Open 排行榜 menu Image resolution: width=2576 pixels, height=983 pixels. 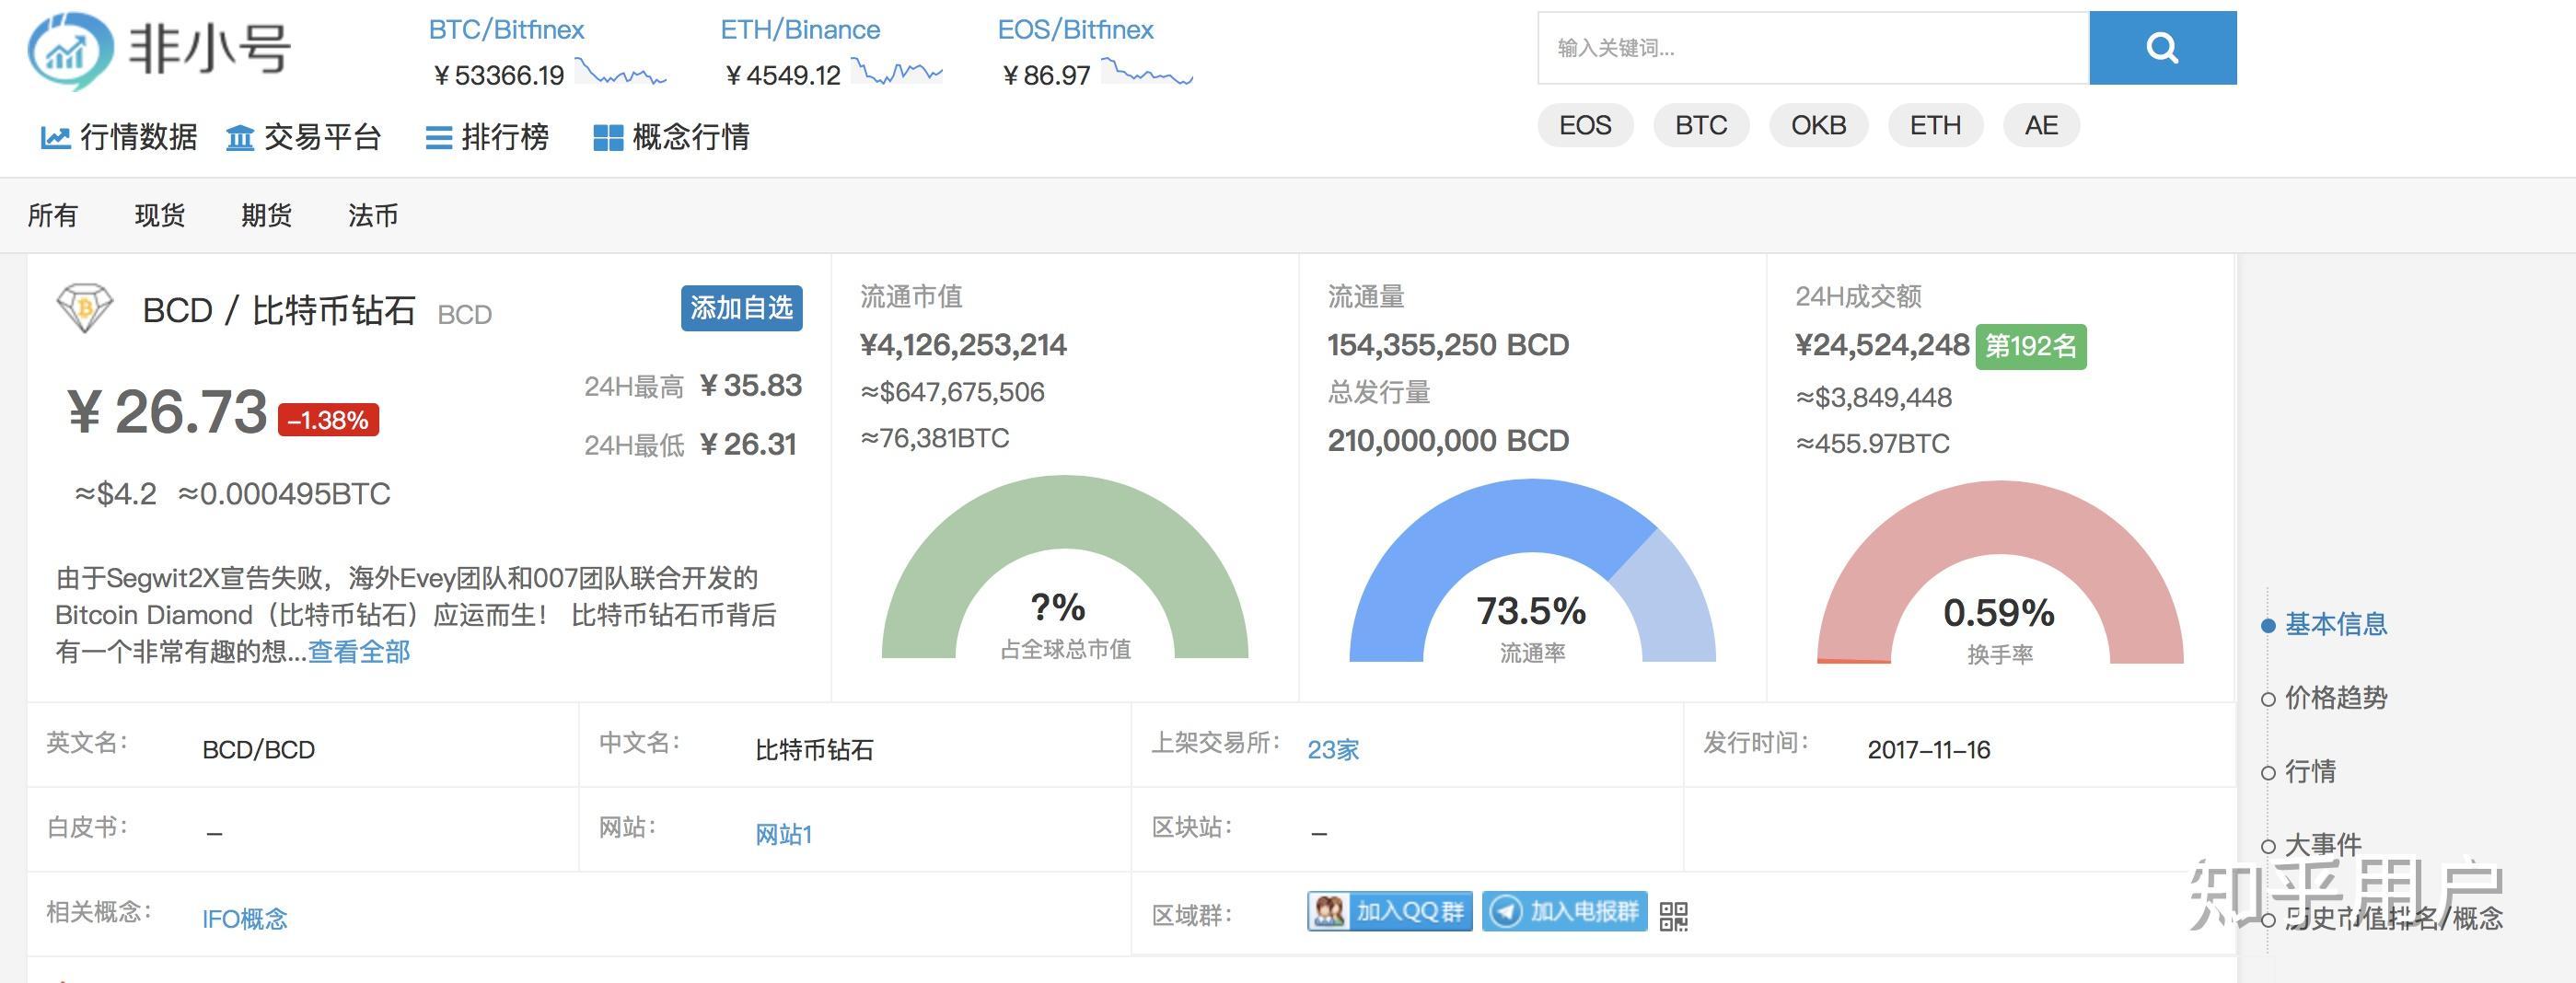(488, 137)
